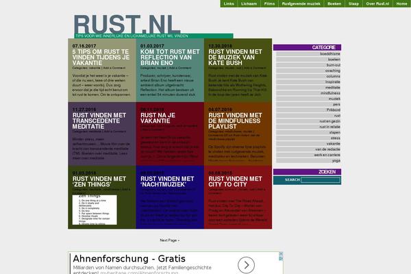
Task: Open article 5 tips om rust te vinden tijdens je vakantie
Action: point(101,57)
